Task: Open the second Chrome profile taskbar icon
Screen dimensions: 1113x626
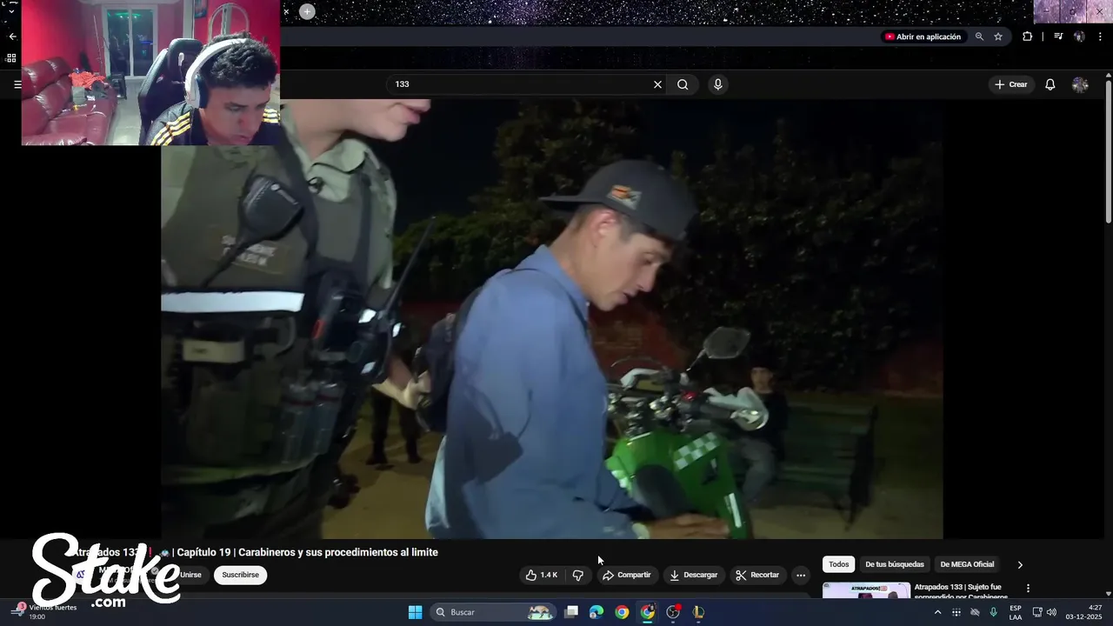Action: (648, 612)
